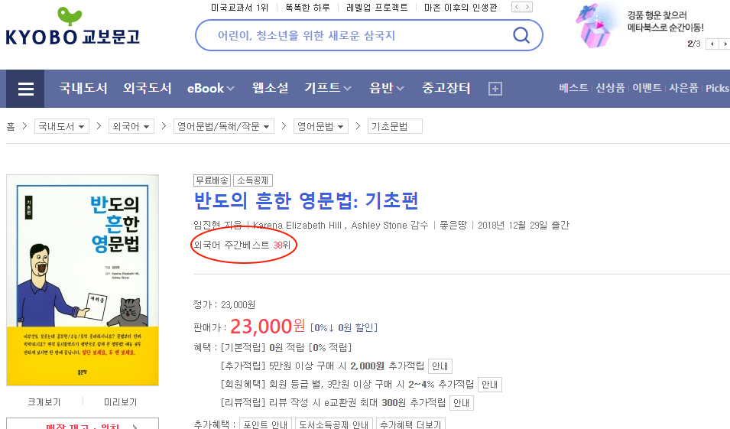This screenshot has width=730, height=429.
Task: Go to 신상품 page
Action: 610,88
